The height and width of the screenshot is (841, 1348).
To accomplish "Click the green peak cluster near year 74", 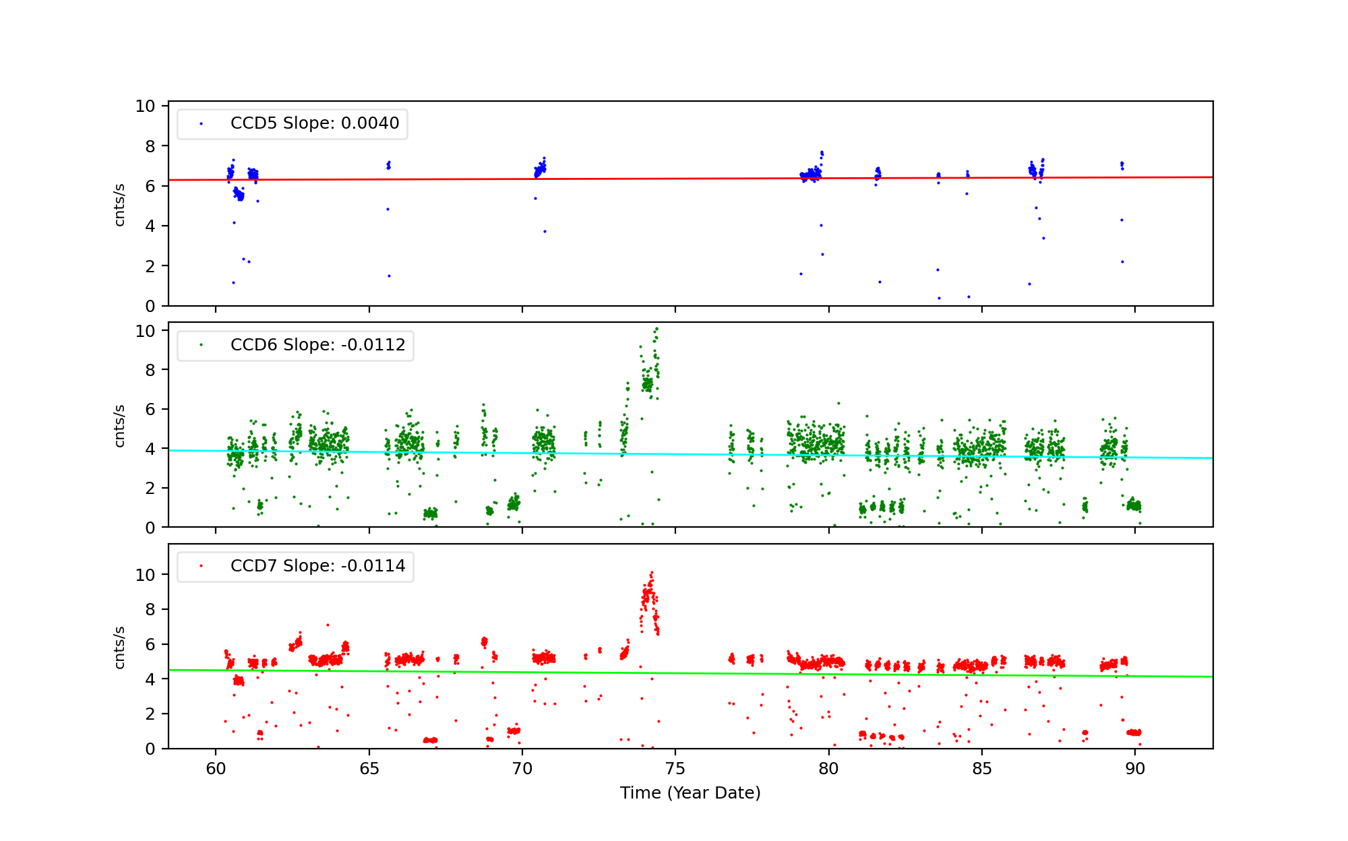I will (648, 383).
